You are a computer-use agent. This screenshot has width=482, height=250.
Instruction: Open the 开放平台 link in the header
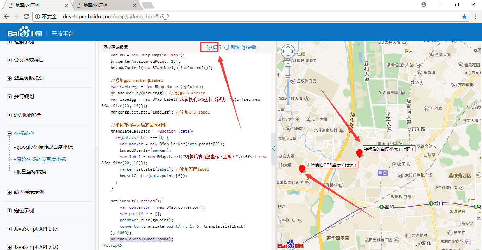pos(63,34)
